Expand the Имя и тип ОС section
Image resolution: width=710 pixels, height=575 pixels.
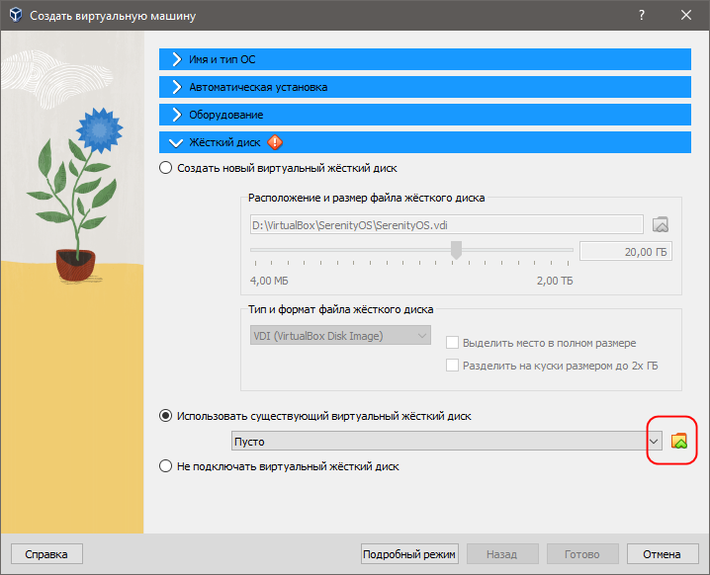click(425, 59)
